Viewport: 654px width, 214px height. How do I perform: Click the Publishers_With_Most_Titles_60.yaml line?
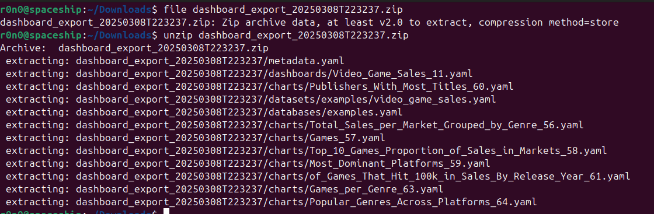(259, 87)
